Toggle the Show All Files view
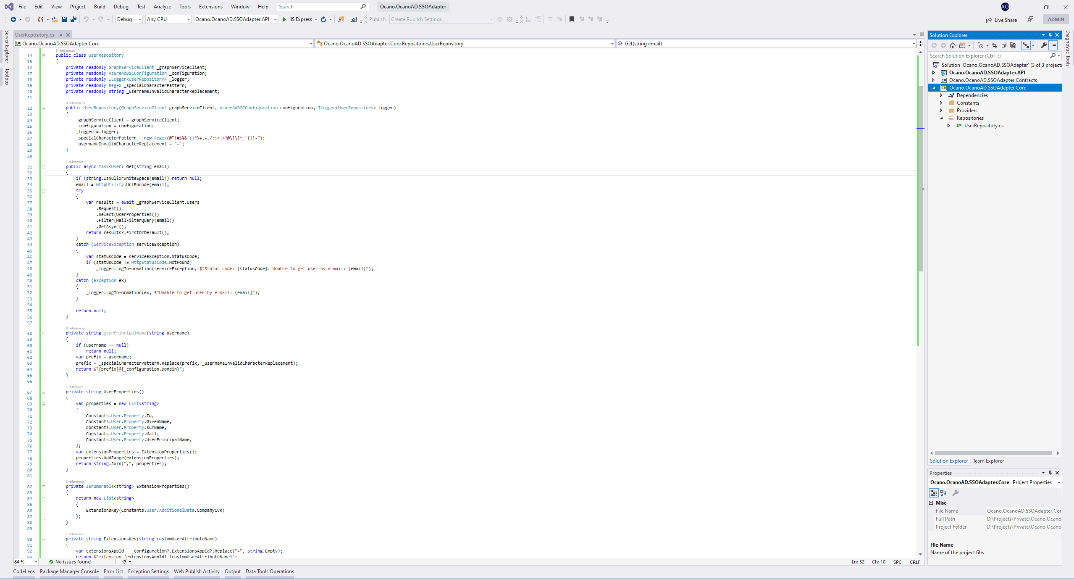Viewport: 1074px width, 579px height. click(1013, 45)
